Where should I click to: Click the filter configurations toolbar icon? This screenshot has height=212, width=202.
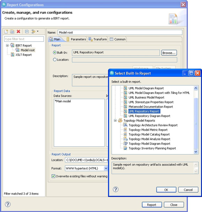(33, 31)
